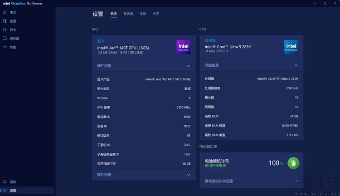Click the '线程数' row label
Image resolution: width=340 pixels, height=196 pixels.
pyautogui.click(x=209, y=107)
